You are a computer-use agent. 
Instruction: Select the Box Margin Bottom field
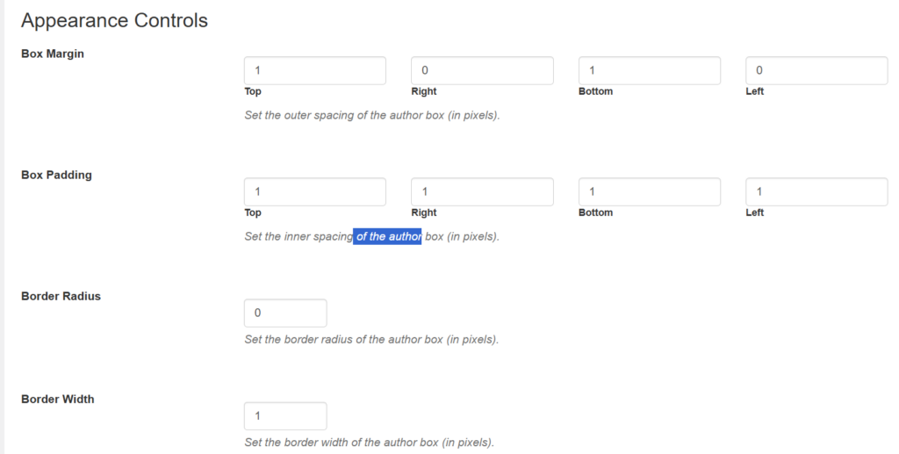point(649,70)
